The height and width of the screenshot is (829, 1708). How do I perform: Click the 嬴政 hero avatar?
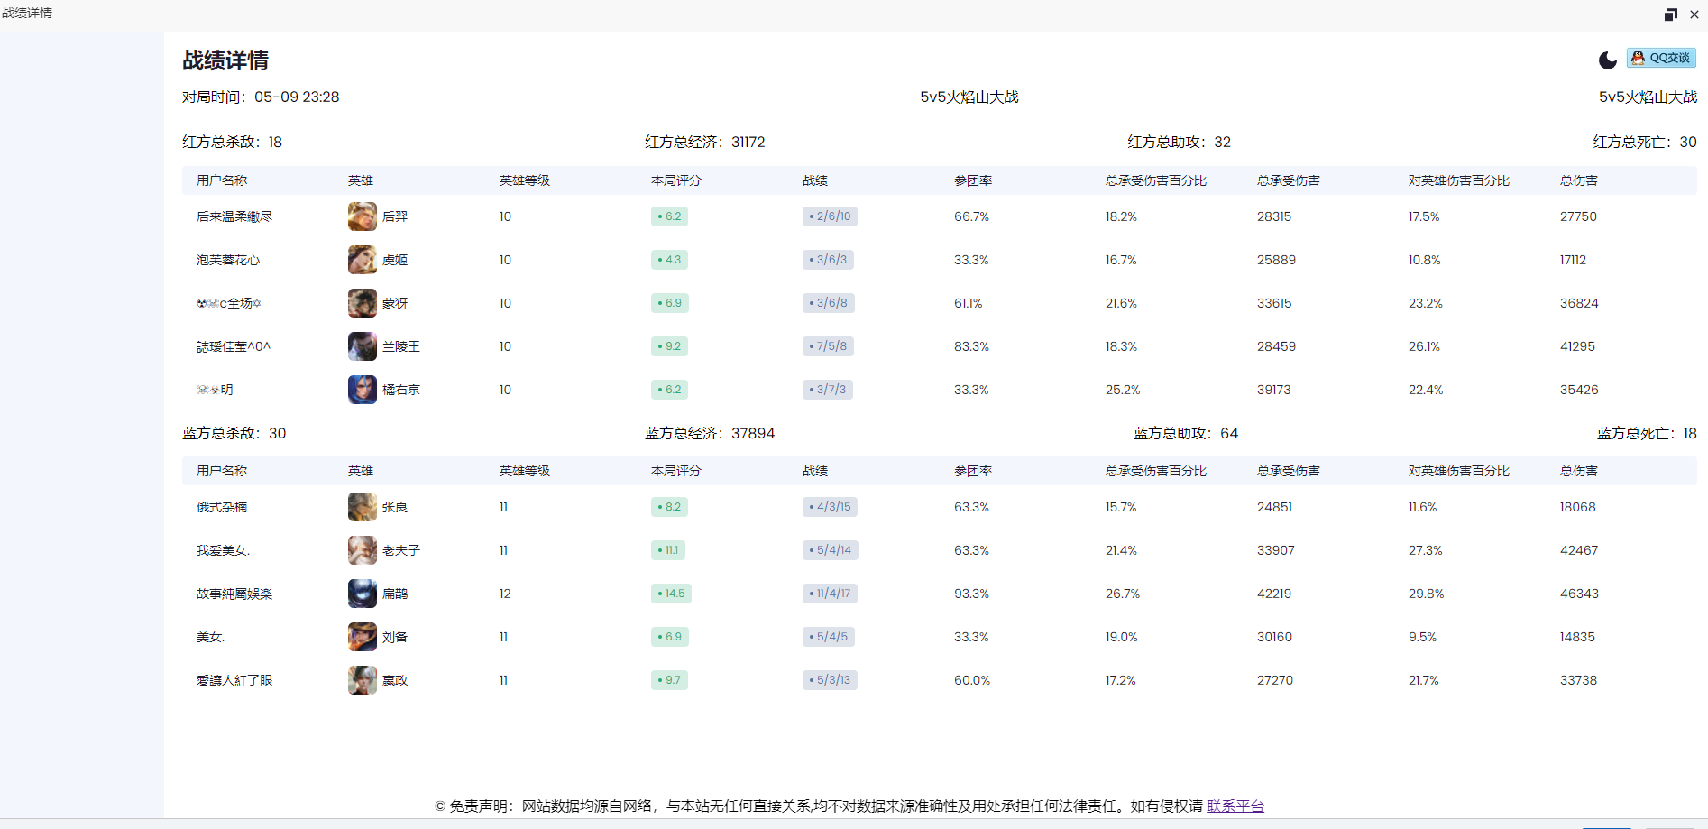coord(363,680)
